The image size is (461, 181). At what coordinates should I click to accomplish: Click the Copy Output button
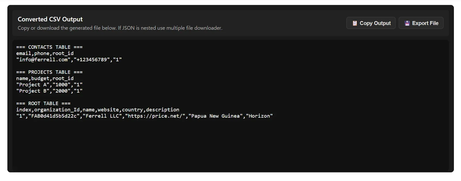(x=371, y=23)
